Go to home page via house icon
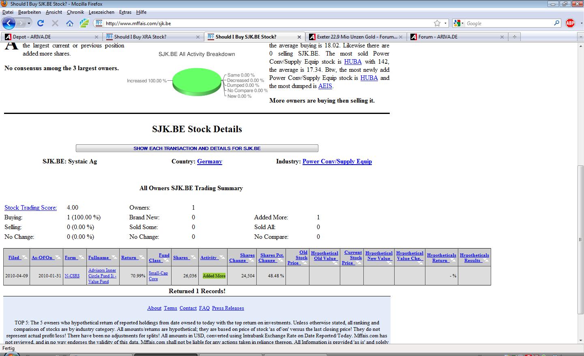Image resolution: width=584 pixels, height=356 pixels. tap(70, 23)
